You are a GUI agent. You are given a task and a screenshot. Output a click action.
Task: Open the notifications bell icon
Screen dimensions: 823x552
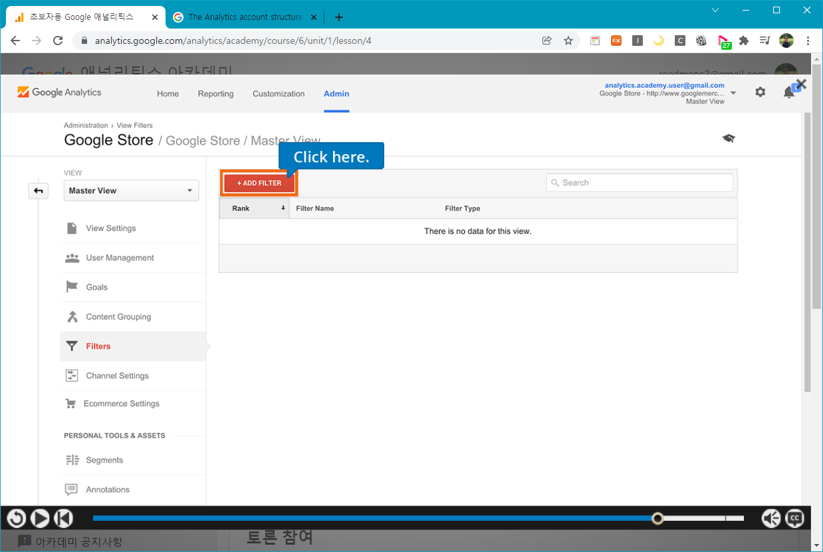click(789, 92)
